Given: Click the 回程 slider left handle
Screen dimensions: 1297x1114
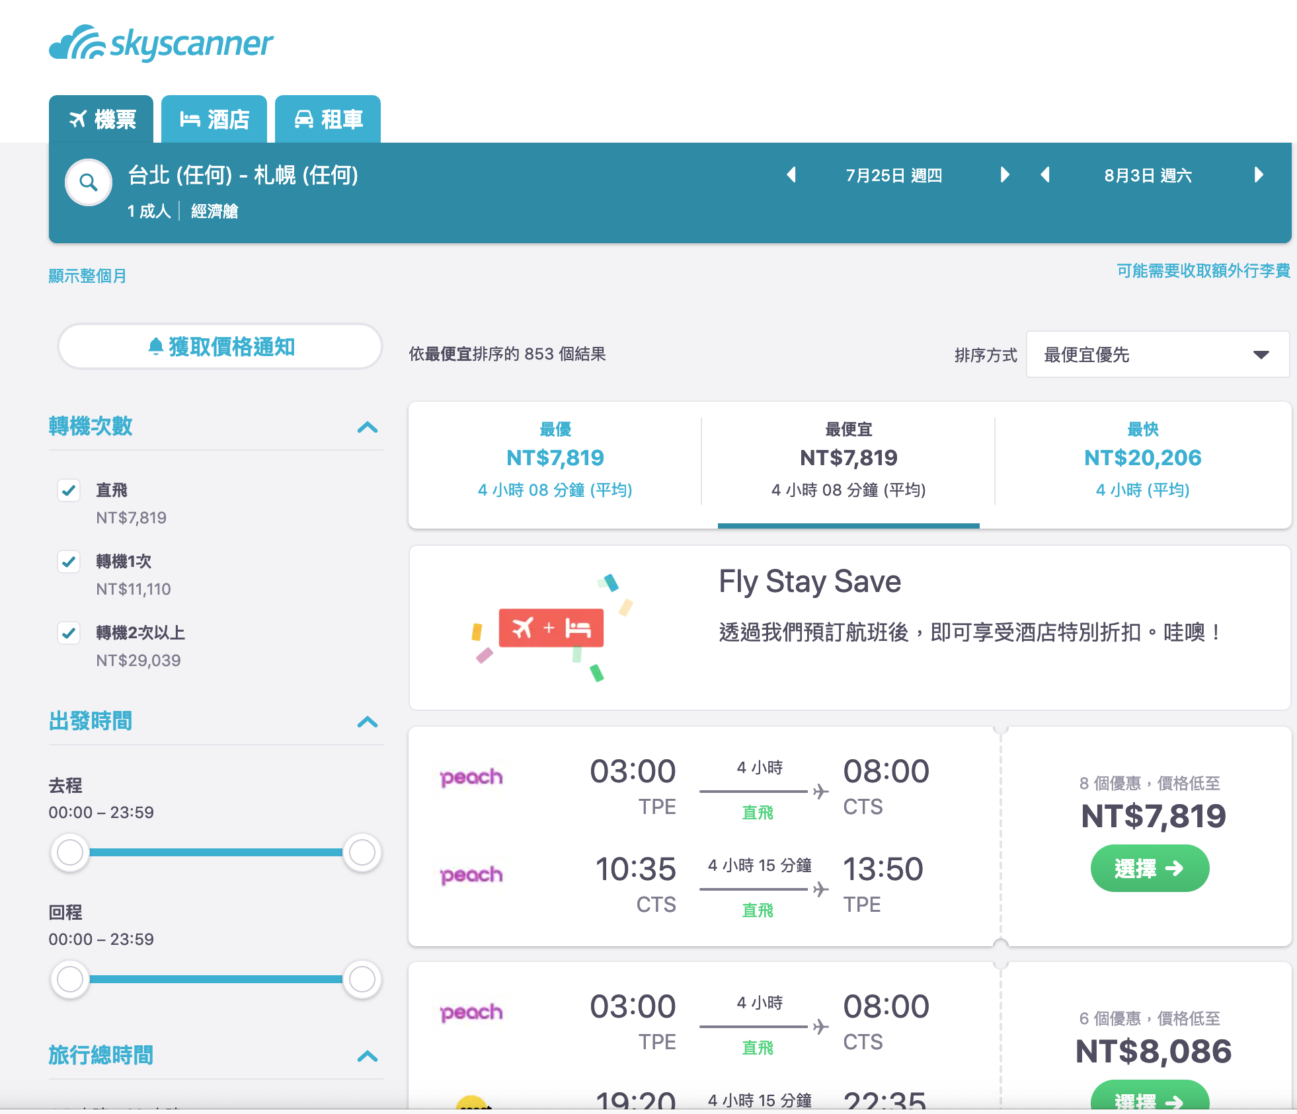Looking at the screenshot, I should pos(70,979).
